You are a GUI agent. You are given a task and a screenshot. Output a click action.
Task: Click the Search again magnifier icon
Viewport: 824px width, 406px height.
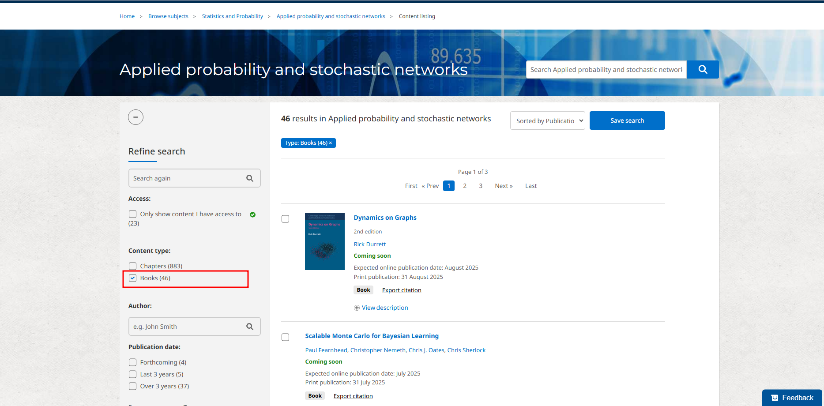coord(250,178)
